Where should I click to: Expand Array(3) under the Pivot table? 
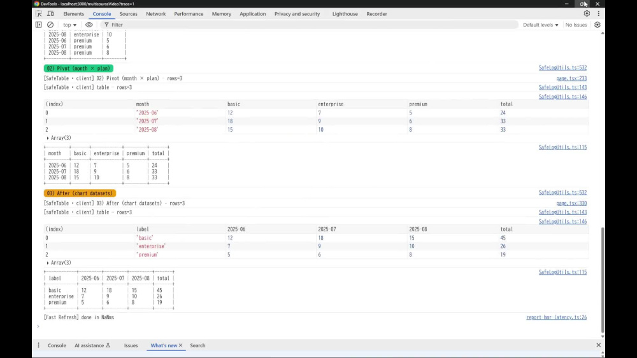click(59, 138)
